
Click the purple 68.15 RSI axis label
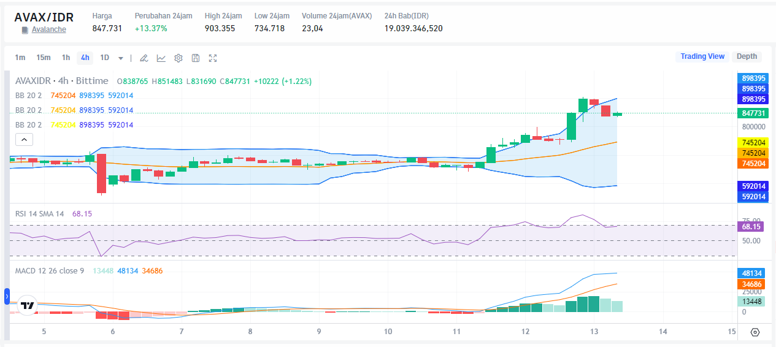tap(751, 227)
